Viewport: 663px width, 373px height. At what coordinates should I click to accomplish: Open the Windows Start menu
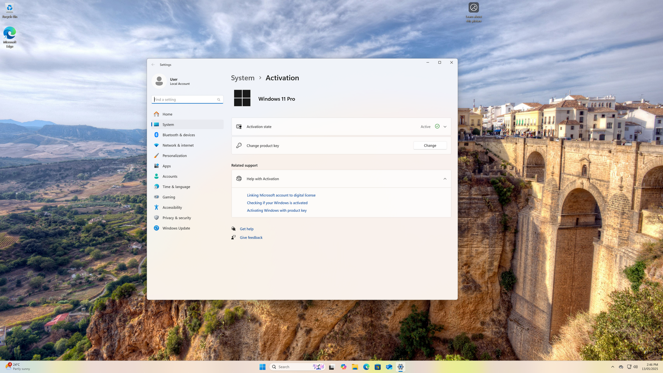pos(262,367)
